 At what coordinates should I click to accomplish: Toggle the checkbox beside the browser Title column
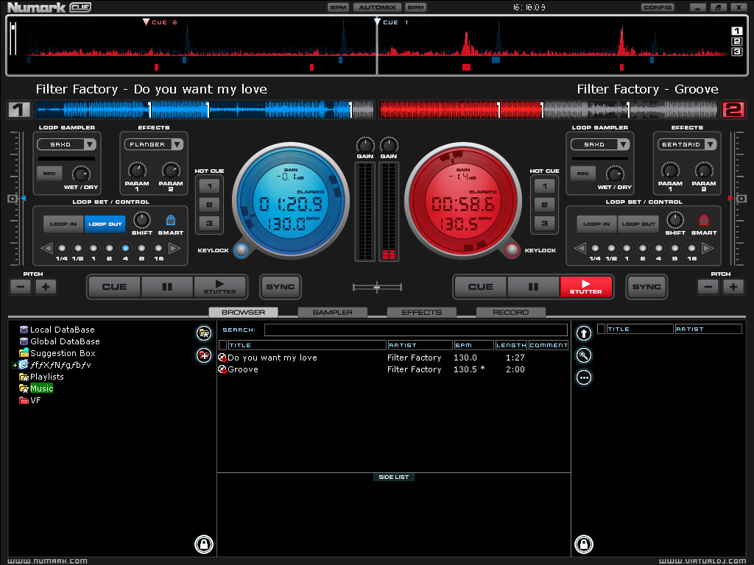pos(222,345)
